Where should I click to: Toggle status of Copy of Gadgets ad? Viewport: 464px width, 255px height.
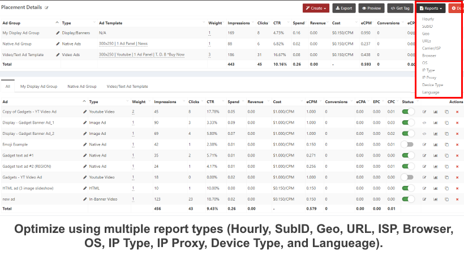(x=408, y=112)
